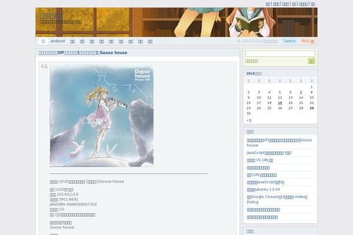Open sidebar link containing VS URL
The image size is (353, 235).
pos(260,160)
